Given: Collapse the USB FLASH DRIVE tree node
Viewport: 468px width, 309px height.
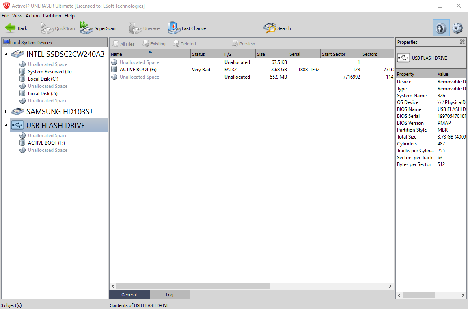Looking at the screenshot, I should 6,125.
